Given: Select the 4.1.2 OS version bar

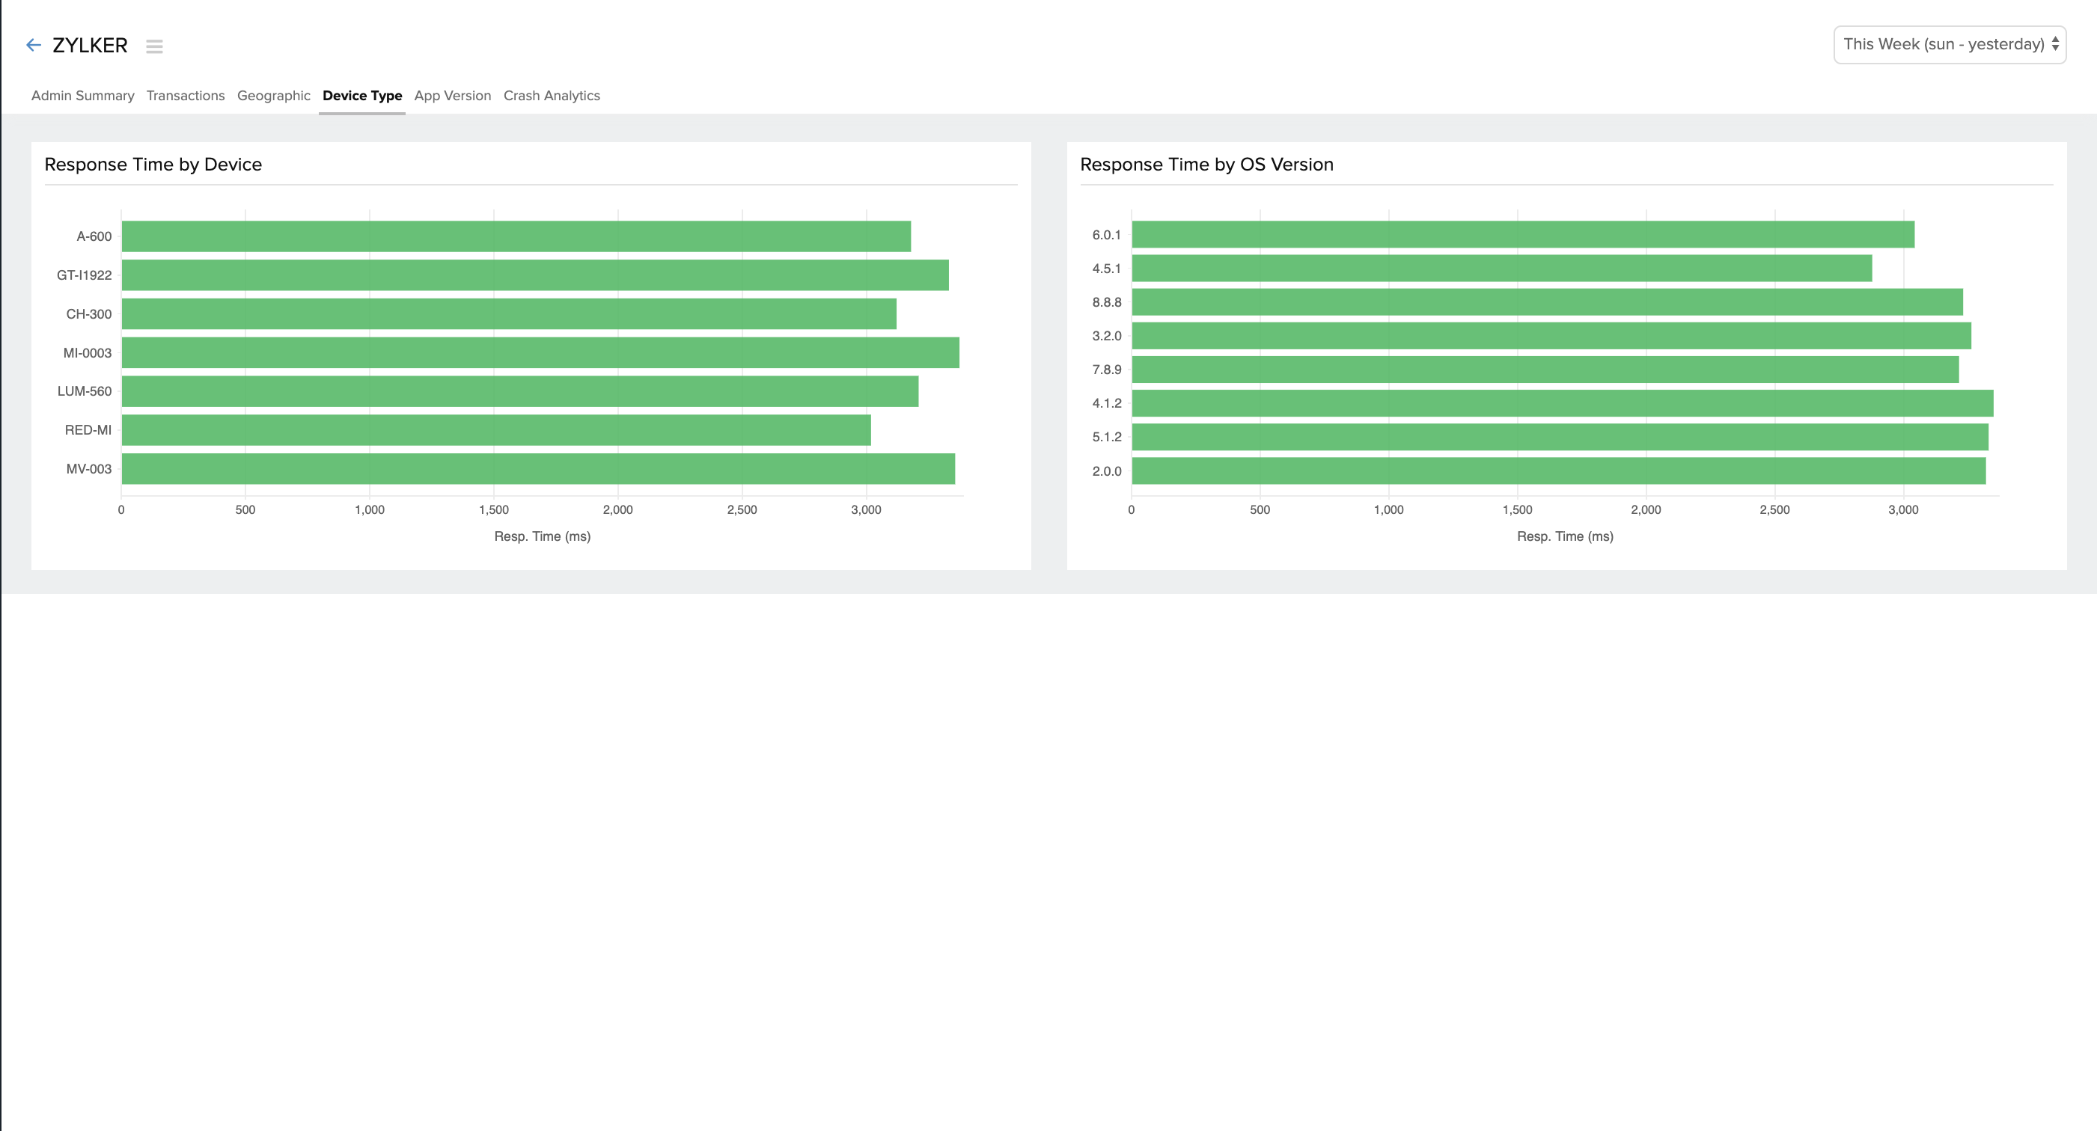Looking at the screenshot, I should (1561, 402).
